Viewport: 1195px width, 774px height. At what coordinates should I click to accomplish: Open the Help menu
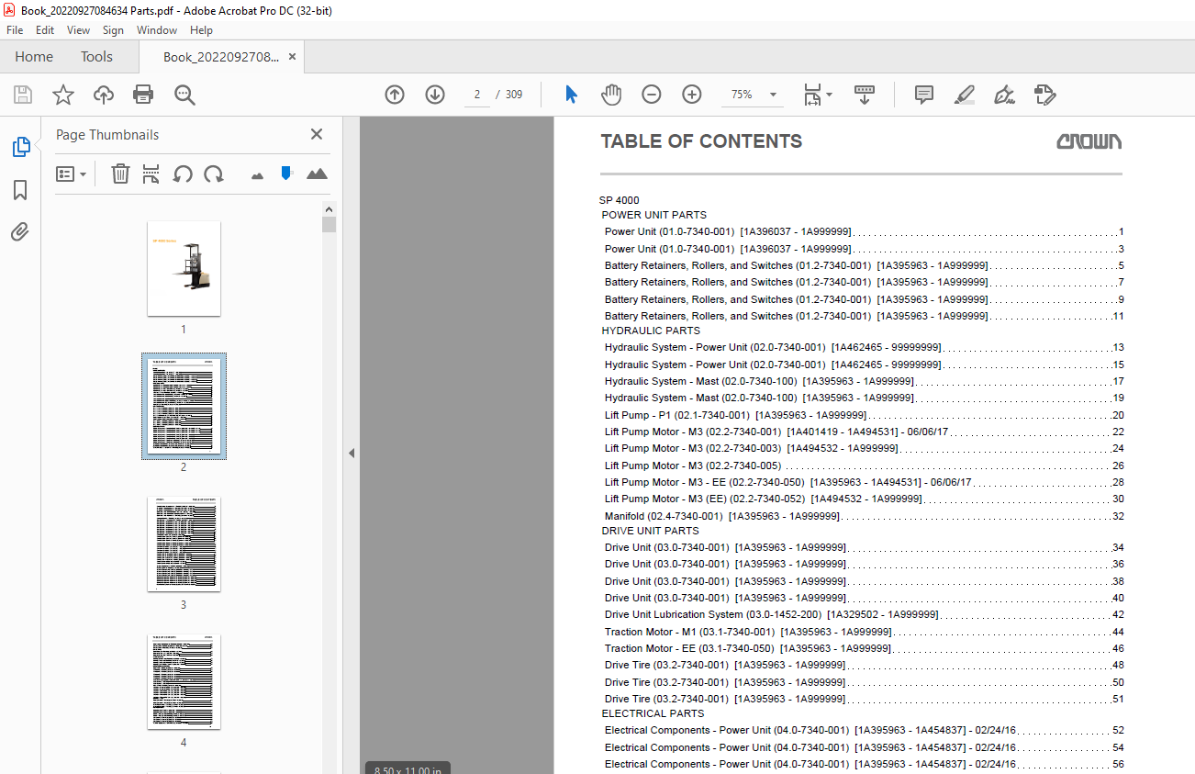pyautogui.click(x=201, y=30)
